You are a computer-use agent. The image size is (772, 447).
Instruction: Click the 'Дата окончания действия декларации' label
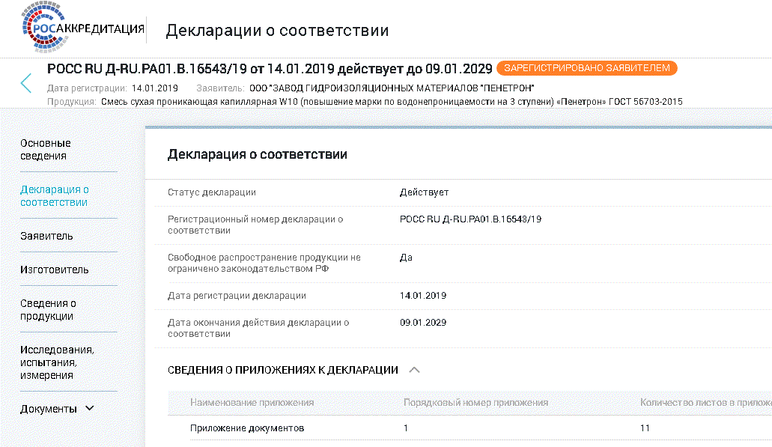(x=258, y=328)
